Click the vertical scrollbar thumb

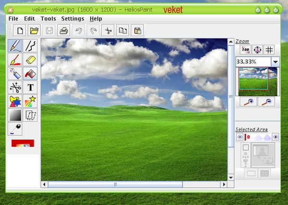tap(231, 96)
